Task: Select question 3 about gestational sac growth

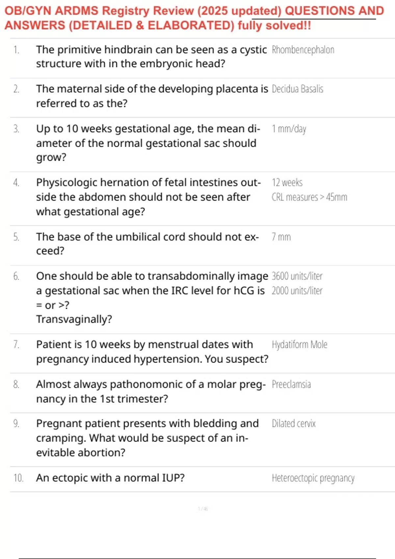Action: tap(148, 143)
